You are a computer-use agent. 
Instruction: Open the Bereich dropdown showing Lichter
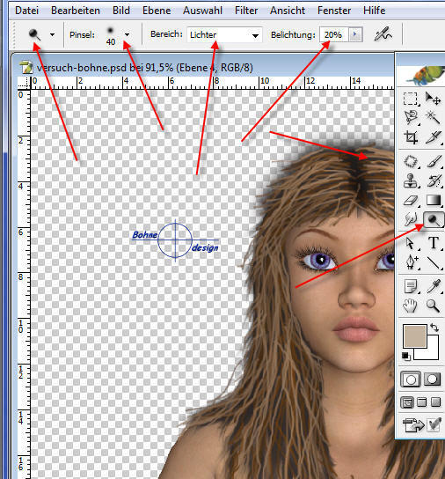pos(224,35)
